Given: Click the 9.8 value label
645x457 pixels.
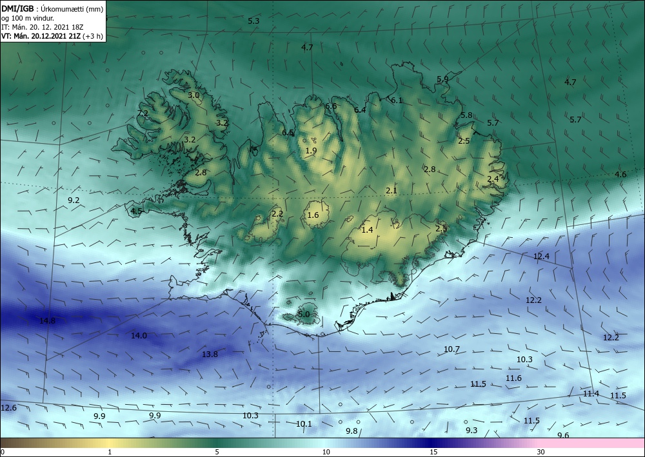Looking at the screenshot, I should point(352,431).
